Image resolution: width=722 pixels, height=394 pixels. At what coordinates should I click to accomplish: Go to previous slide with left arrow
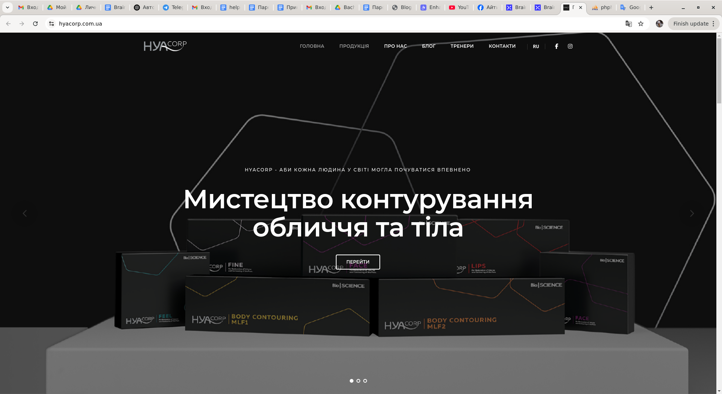pos(25,214)
